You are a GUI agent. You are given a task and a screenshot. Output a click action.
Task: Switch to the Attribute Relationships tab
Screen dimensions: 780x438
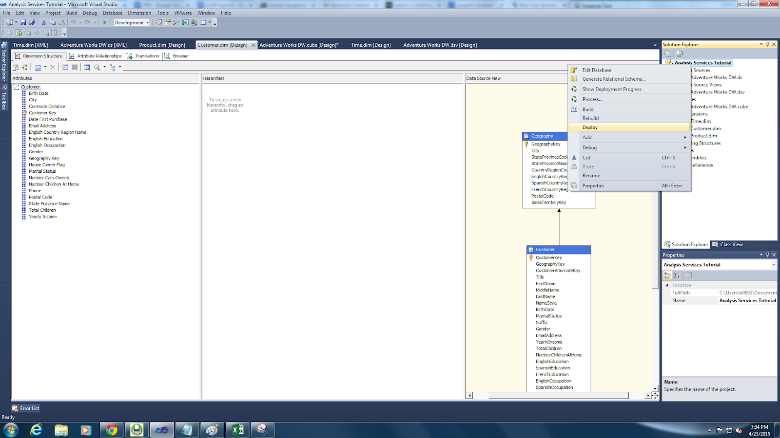(x=96, y=56)
